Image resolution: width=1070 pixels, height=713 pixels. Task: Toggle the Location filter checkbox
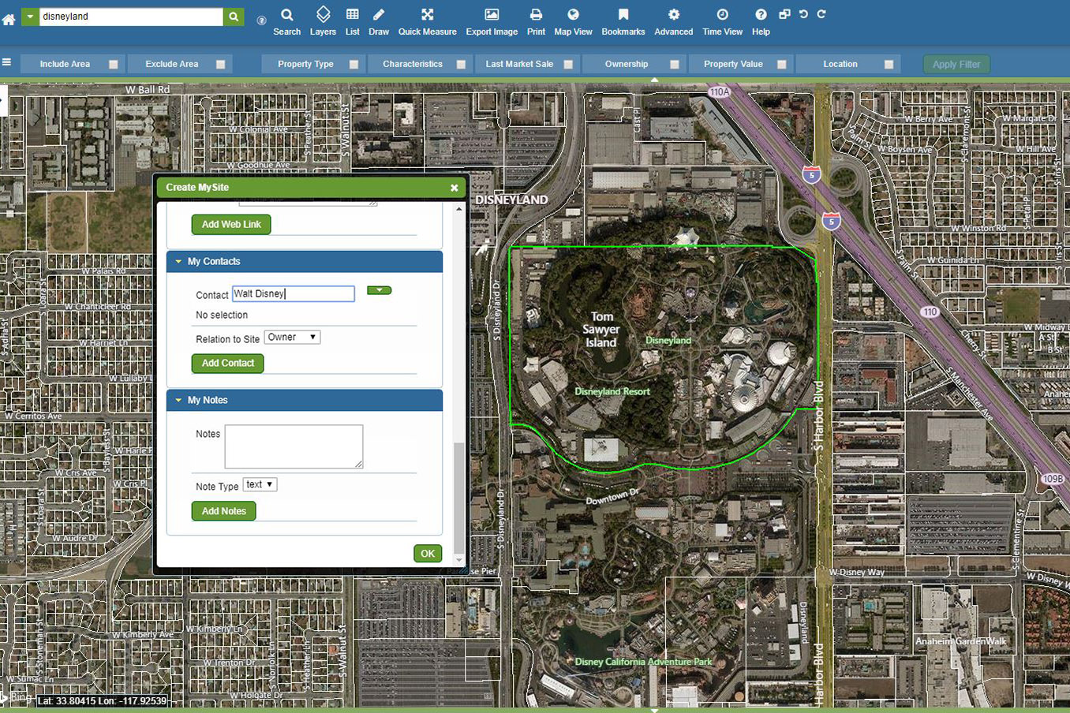(x=889, y=65)
